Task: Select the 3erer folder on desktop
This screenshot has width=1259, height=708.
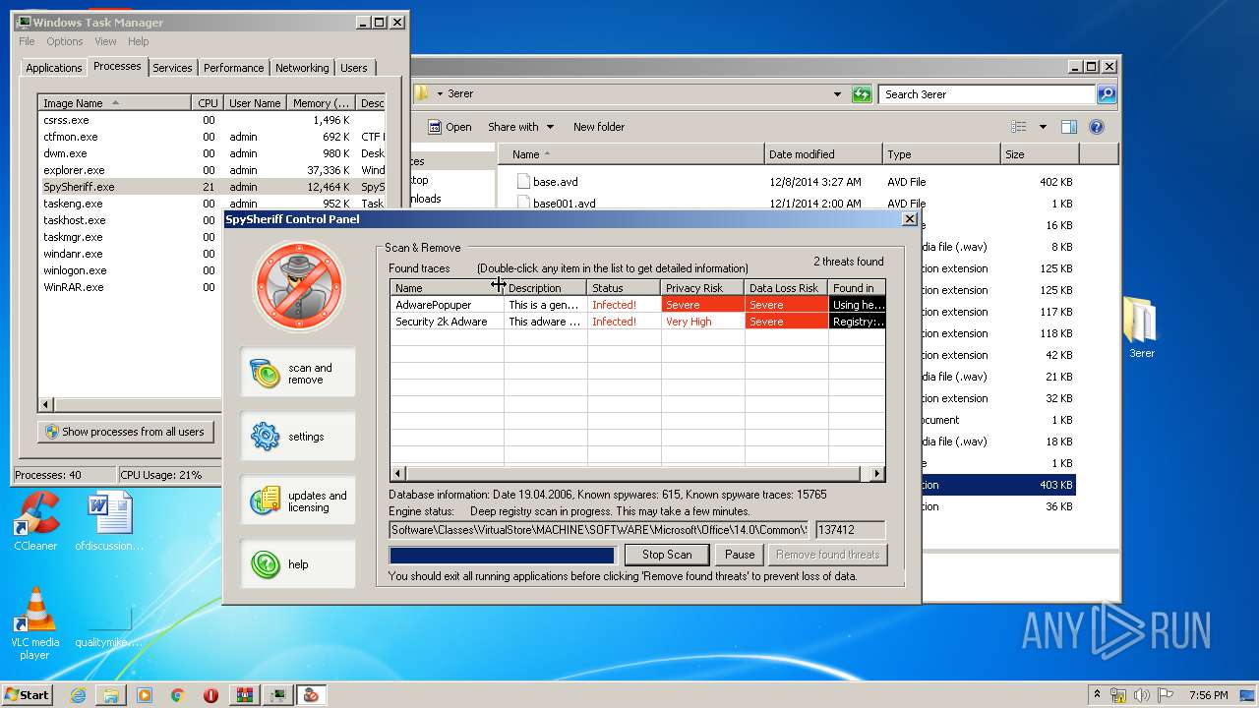Action: [x=1142, y=327]
